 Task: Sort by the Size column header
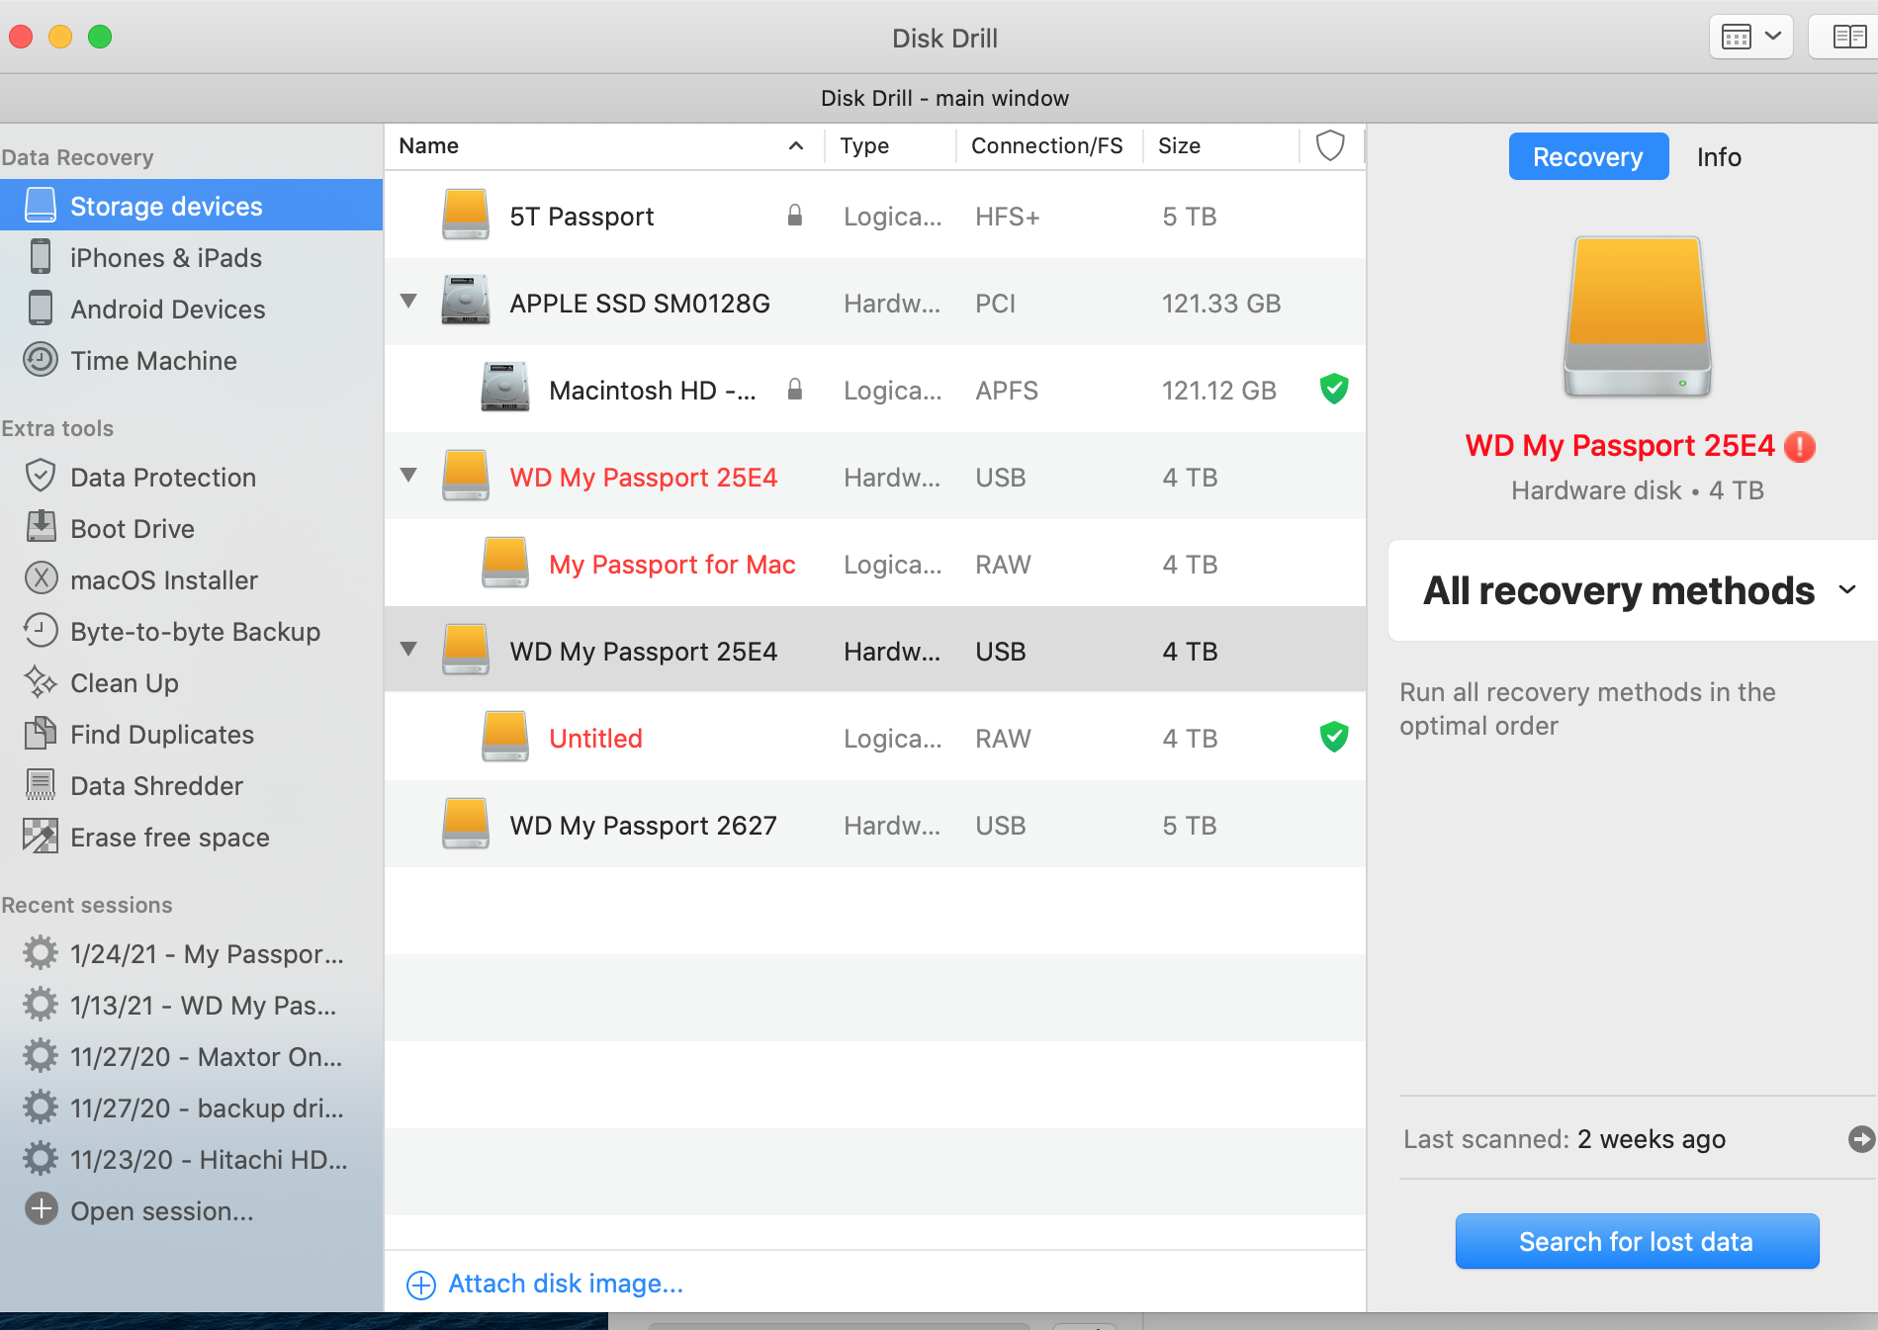click(x=1222, y=146)
